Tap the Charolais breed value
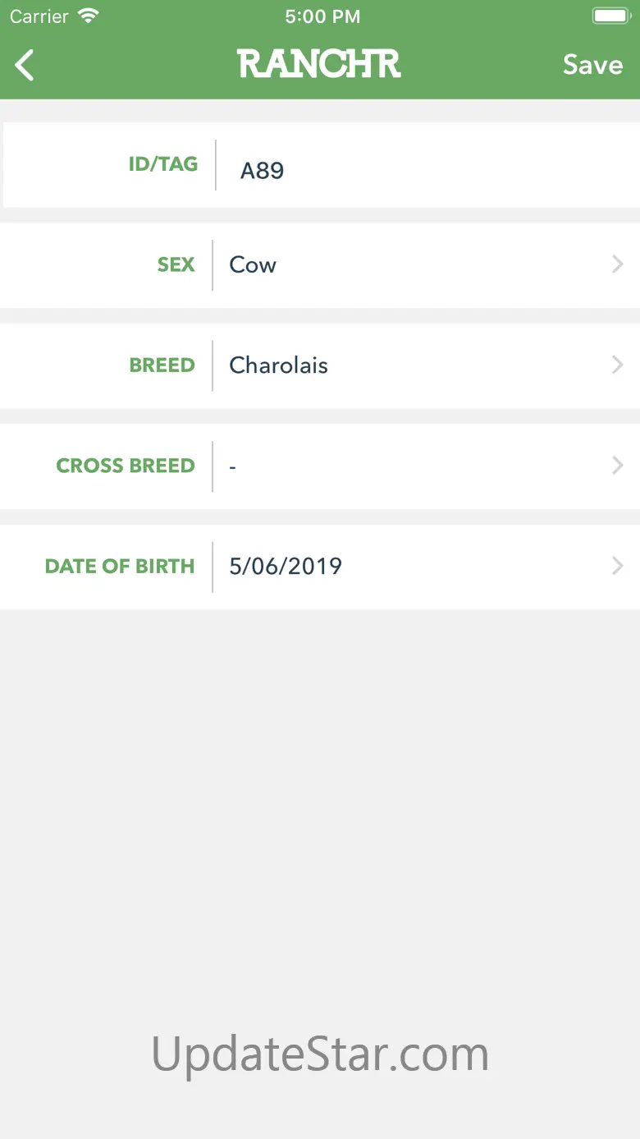The width and height of the screenshot is (640, 1139). (x=278, y=365)
